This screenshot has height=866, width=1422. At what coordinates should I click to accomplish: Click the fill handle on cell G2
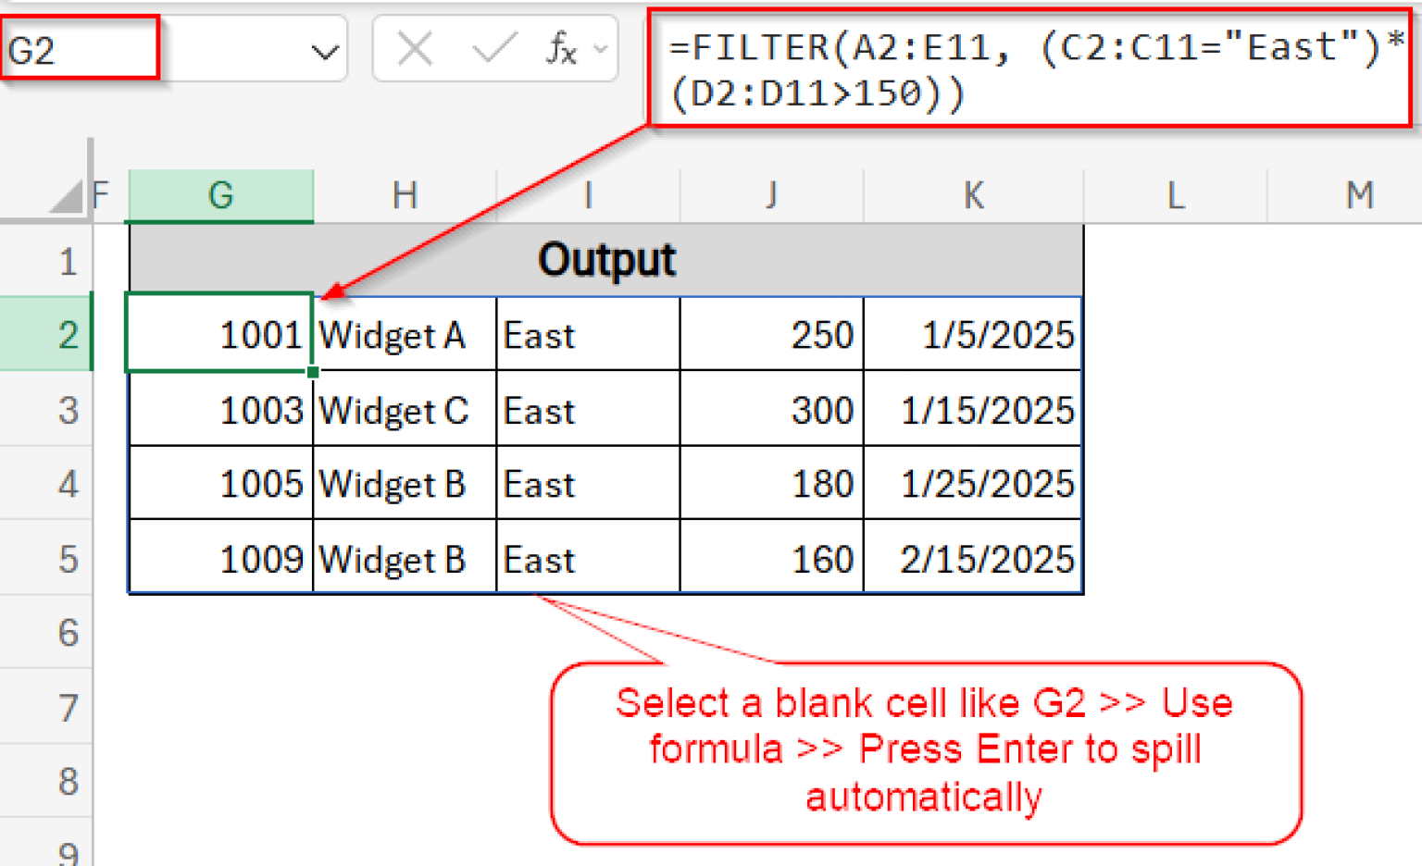(311, 370)
